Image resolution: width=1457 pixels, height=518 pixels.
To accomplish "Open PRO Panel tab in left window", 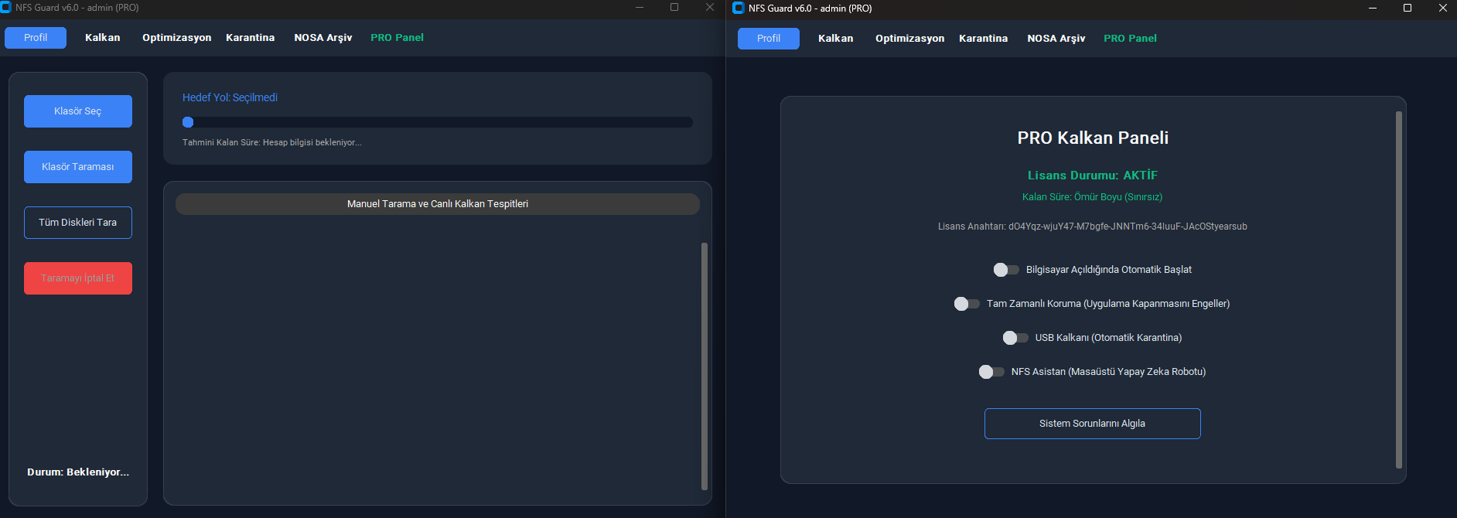I will click(397, 38).
